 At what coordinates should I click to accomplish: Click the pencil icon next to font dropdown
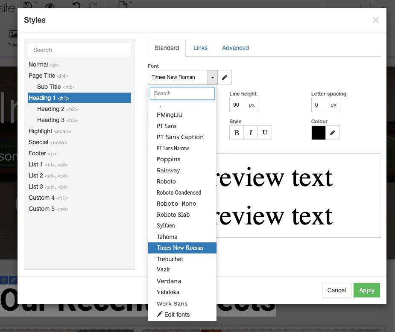click(x=225, y=77)
